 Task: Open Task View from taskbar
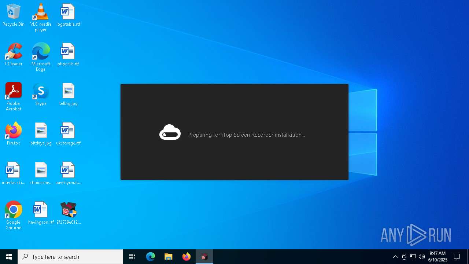pyautogui.click(x=132, y=257)
